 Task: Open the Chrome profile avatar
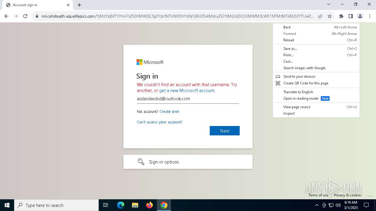pos(360,16)
